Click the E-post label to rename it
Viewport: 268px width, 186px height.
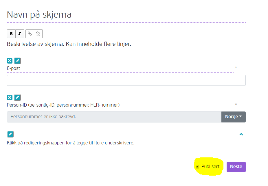pyautogui.click(x=13, y=68)
